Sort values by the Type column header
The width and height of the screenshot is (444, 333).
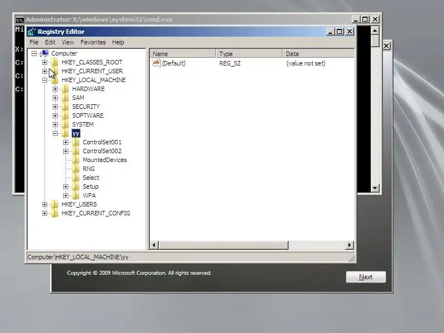tap(249, 53)
